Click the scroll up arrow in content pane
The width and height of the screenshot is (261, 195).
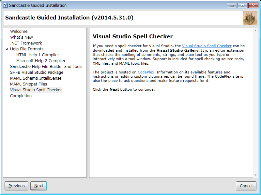255,31
